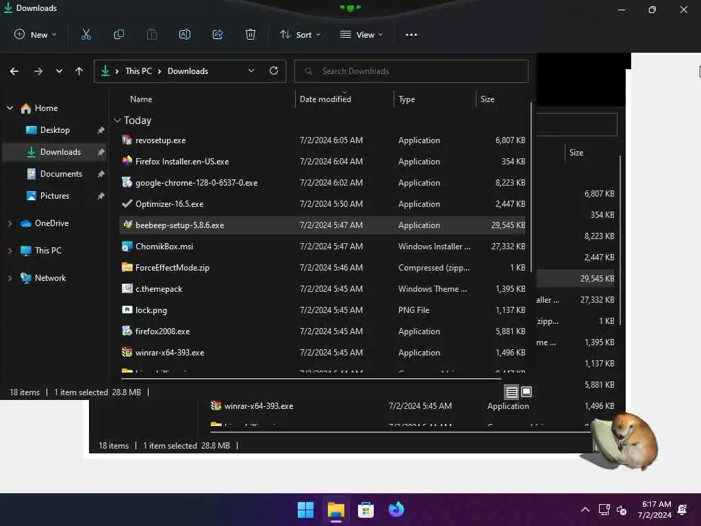This screenshot has width=701, height=526.
Task: Select Downloads in navigation pane
Action: pos(55,151)
